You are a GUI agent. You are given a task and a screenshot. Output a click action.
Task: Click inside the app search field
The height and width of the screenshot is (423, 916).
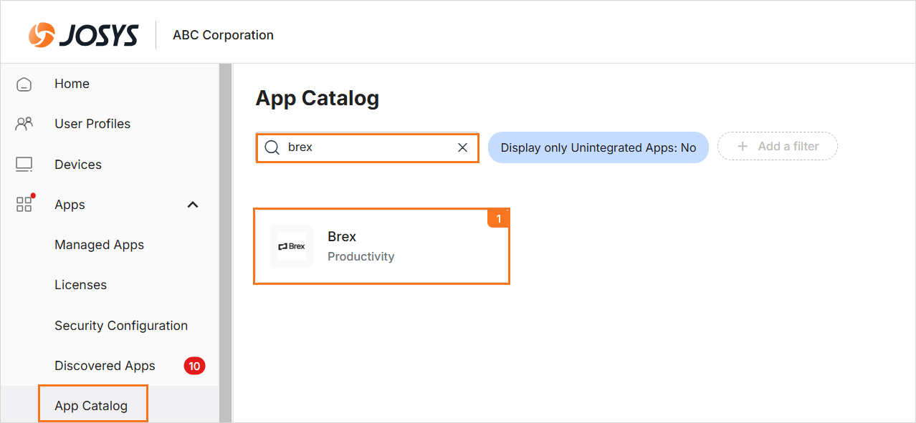click(x=368, y=147)
